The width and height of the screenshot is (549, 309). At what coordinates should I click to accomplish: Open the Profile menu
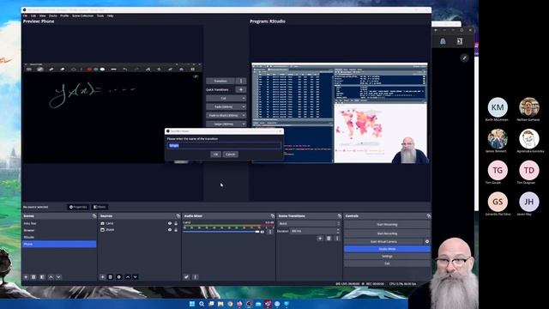point(64,15)
